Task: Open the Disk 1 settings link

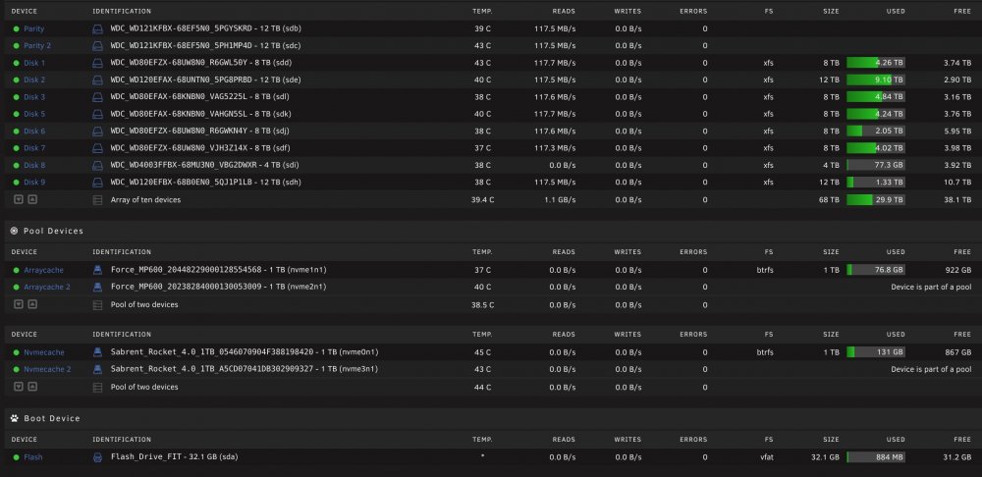Action: coord(34,63)
